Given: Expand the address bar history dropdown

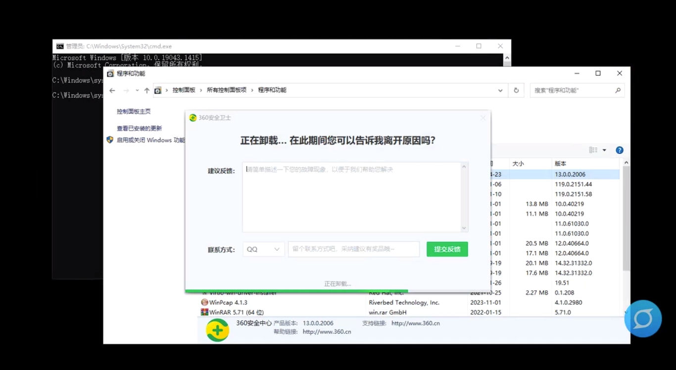Looking at the screenshot, I should coord(500,91).
